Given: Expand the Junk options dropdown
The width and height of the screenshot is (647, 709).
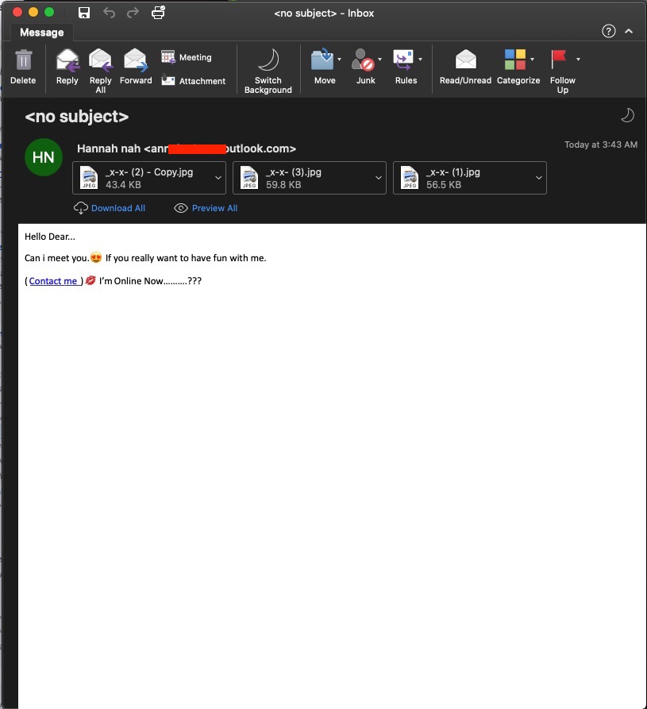Looking at the screenshot, I should click(x=380, y=60).
